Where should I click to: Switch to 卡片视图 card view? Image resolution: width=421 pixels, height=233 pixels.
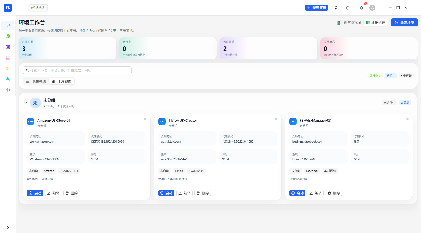pos(61,81)
